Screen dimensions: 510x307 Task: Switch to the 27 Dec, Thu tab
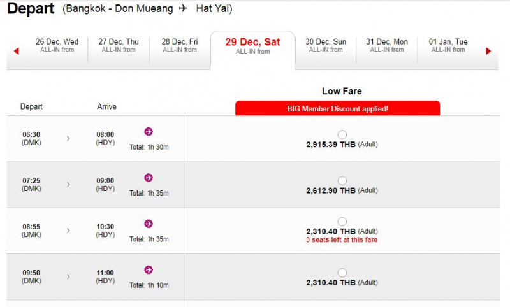tap(119, 46)
